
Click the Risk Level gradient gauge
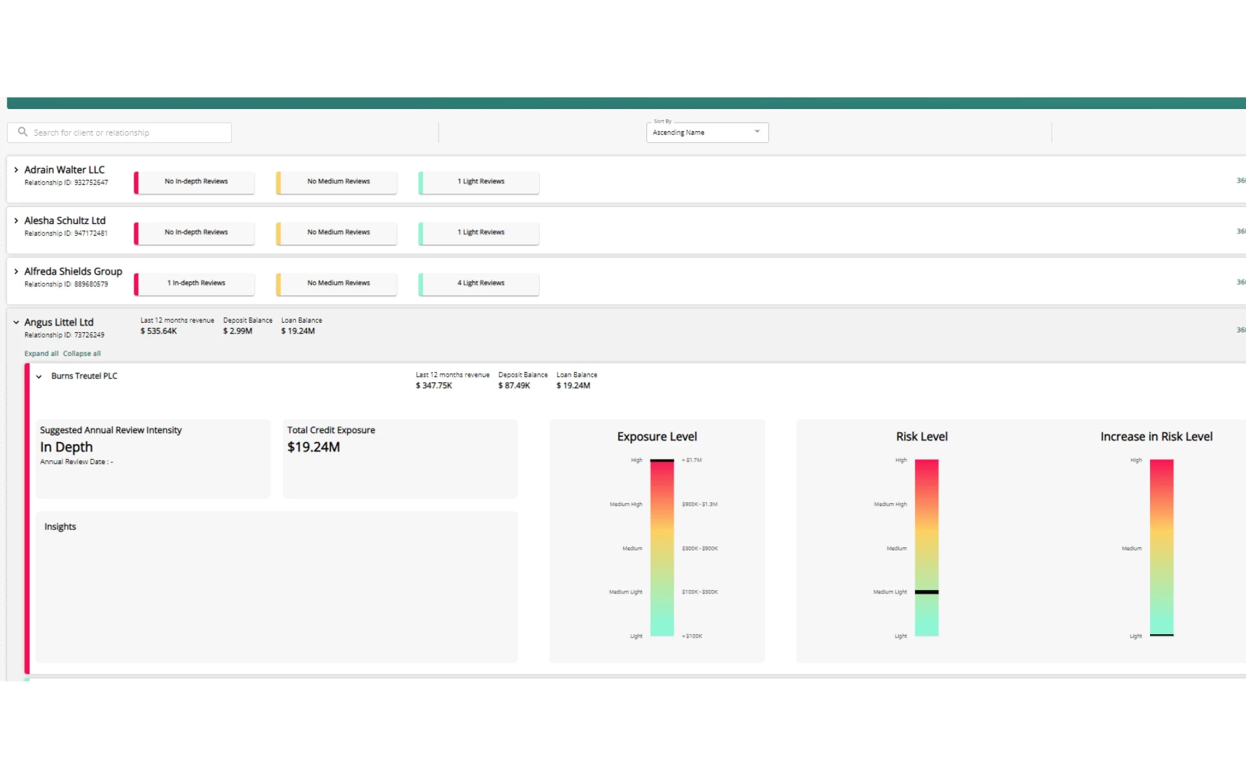[x=927, y=548]
